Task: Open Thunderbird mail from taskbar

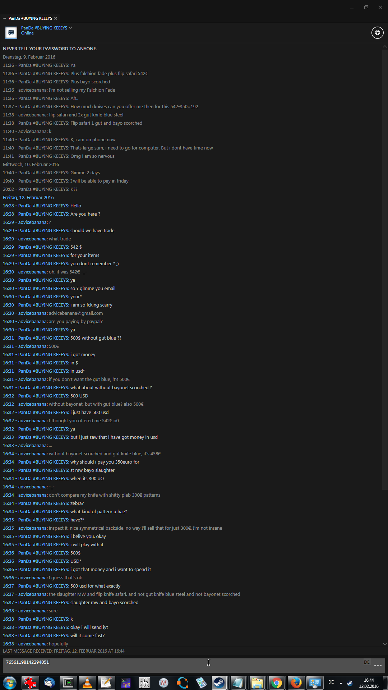Action: pos(49,682)
